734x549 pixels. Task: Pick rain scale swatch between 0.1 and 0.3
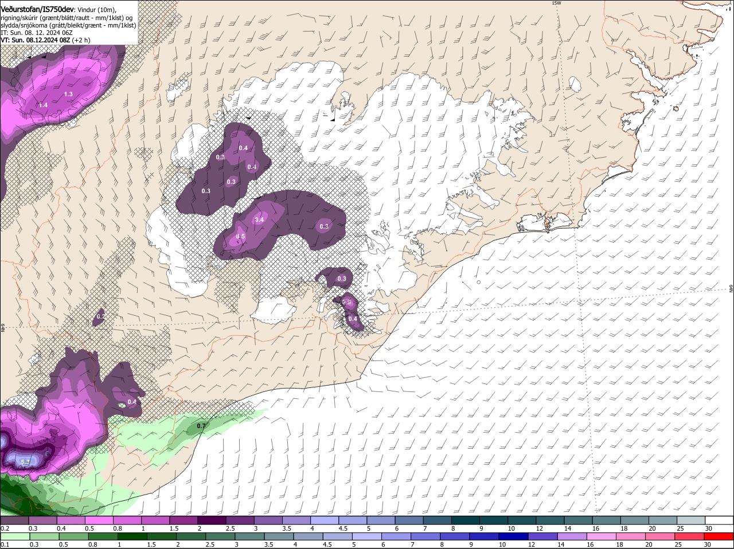pyautogui.click(x=15, y=536)
